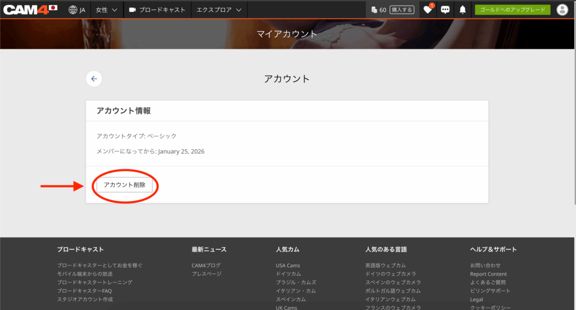Expand the エクスプロア menu
The width and height of the screenshot is (576, 310).
click(219, 10)
